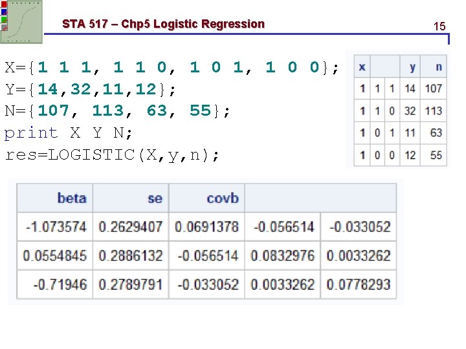Click the 'y' column header in data table
Viewport: 466px width, 349px height.
(x=410, y=67)
